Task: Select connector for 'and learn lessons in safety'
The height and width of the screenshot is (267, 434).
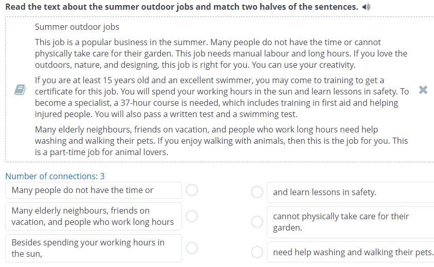Action: [257, 192]
